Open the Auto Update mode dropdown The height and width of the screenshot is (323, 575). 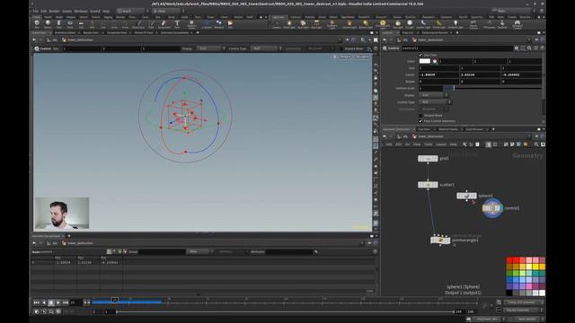527,319
